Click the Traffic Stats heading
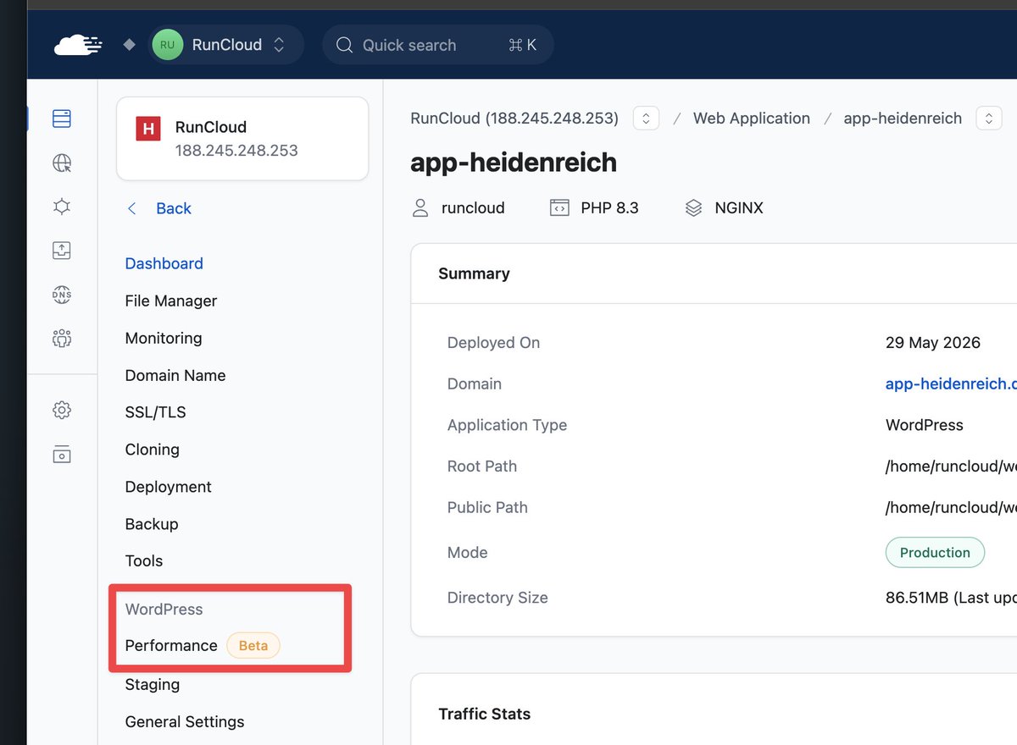This screenshot has height=745, width=1017. [484, 714]
